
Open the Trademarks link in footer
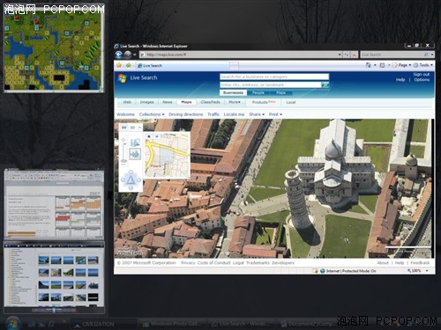point(258,263)
